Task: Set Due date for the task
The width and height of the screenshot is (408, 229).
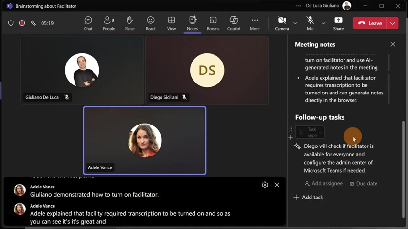Action: (x=364, y=184)
